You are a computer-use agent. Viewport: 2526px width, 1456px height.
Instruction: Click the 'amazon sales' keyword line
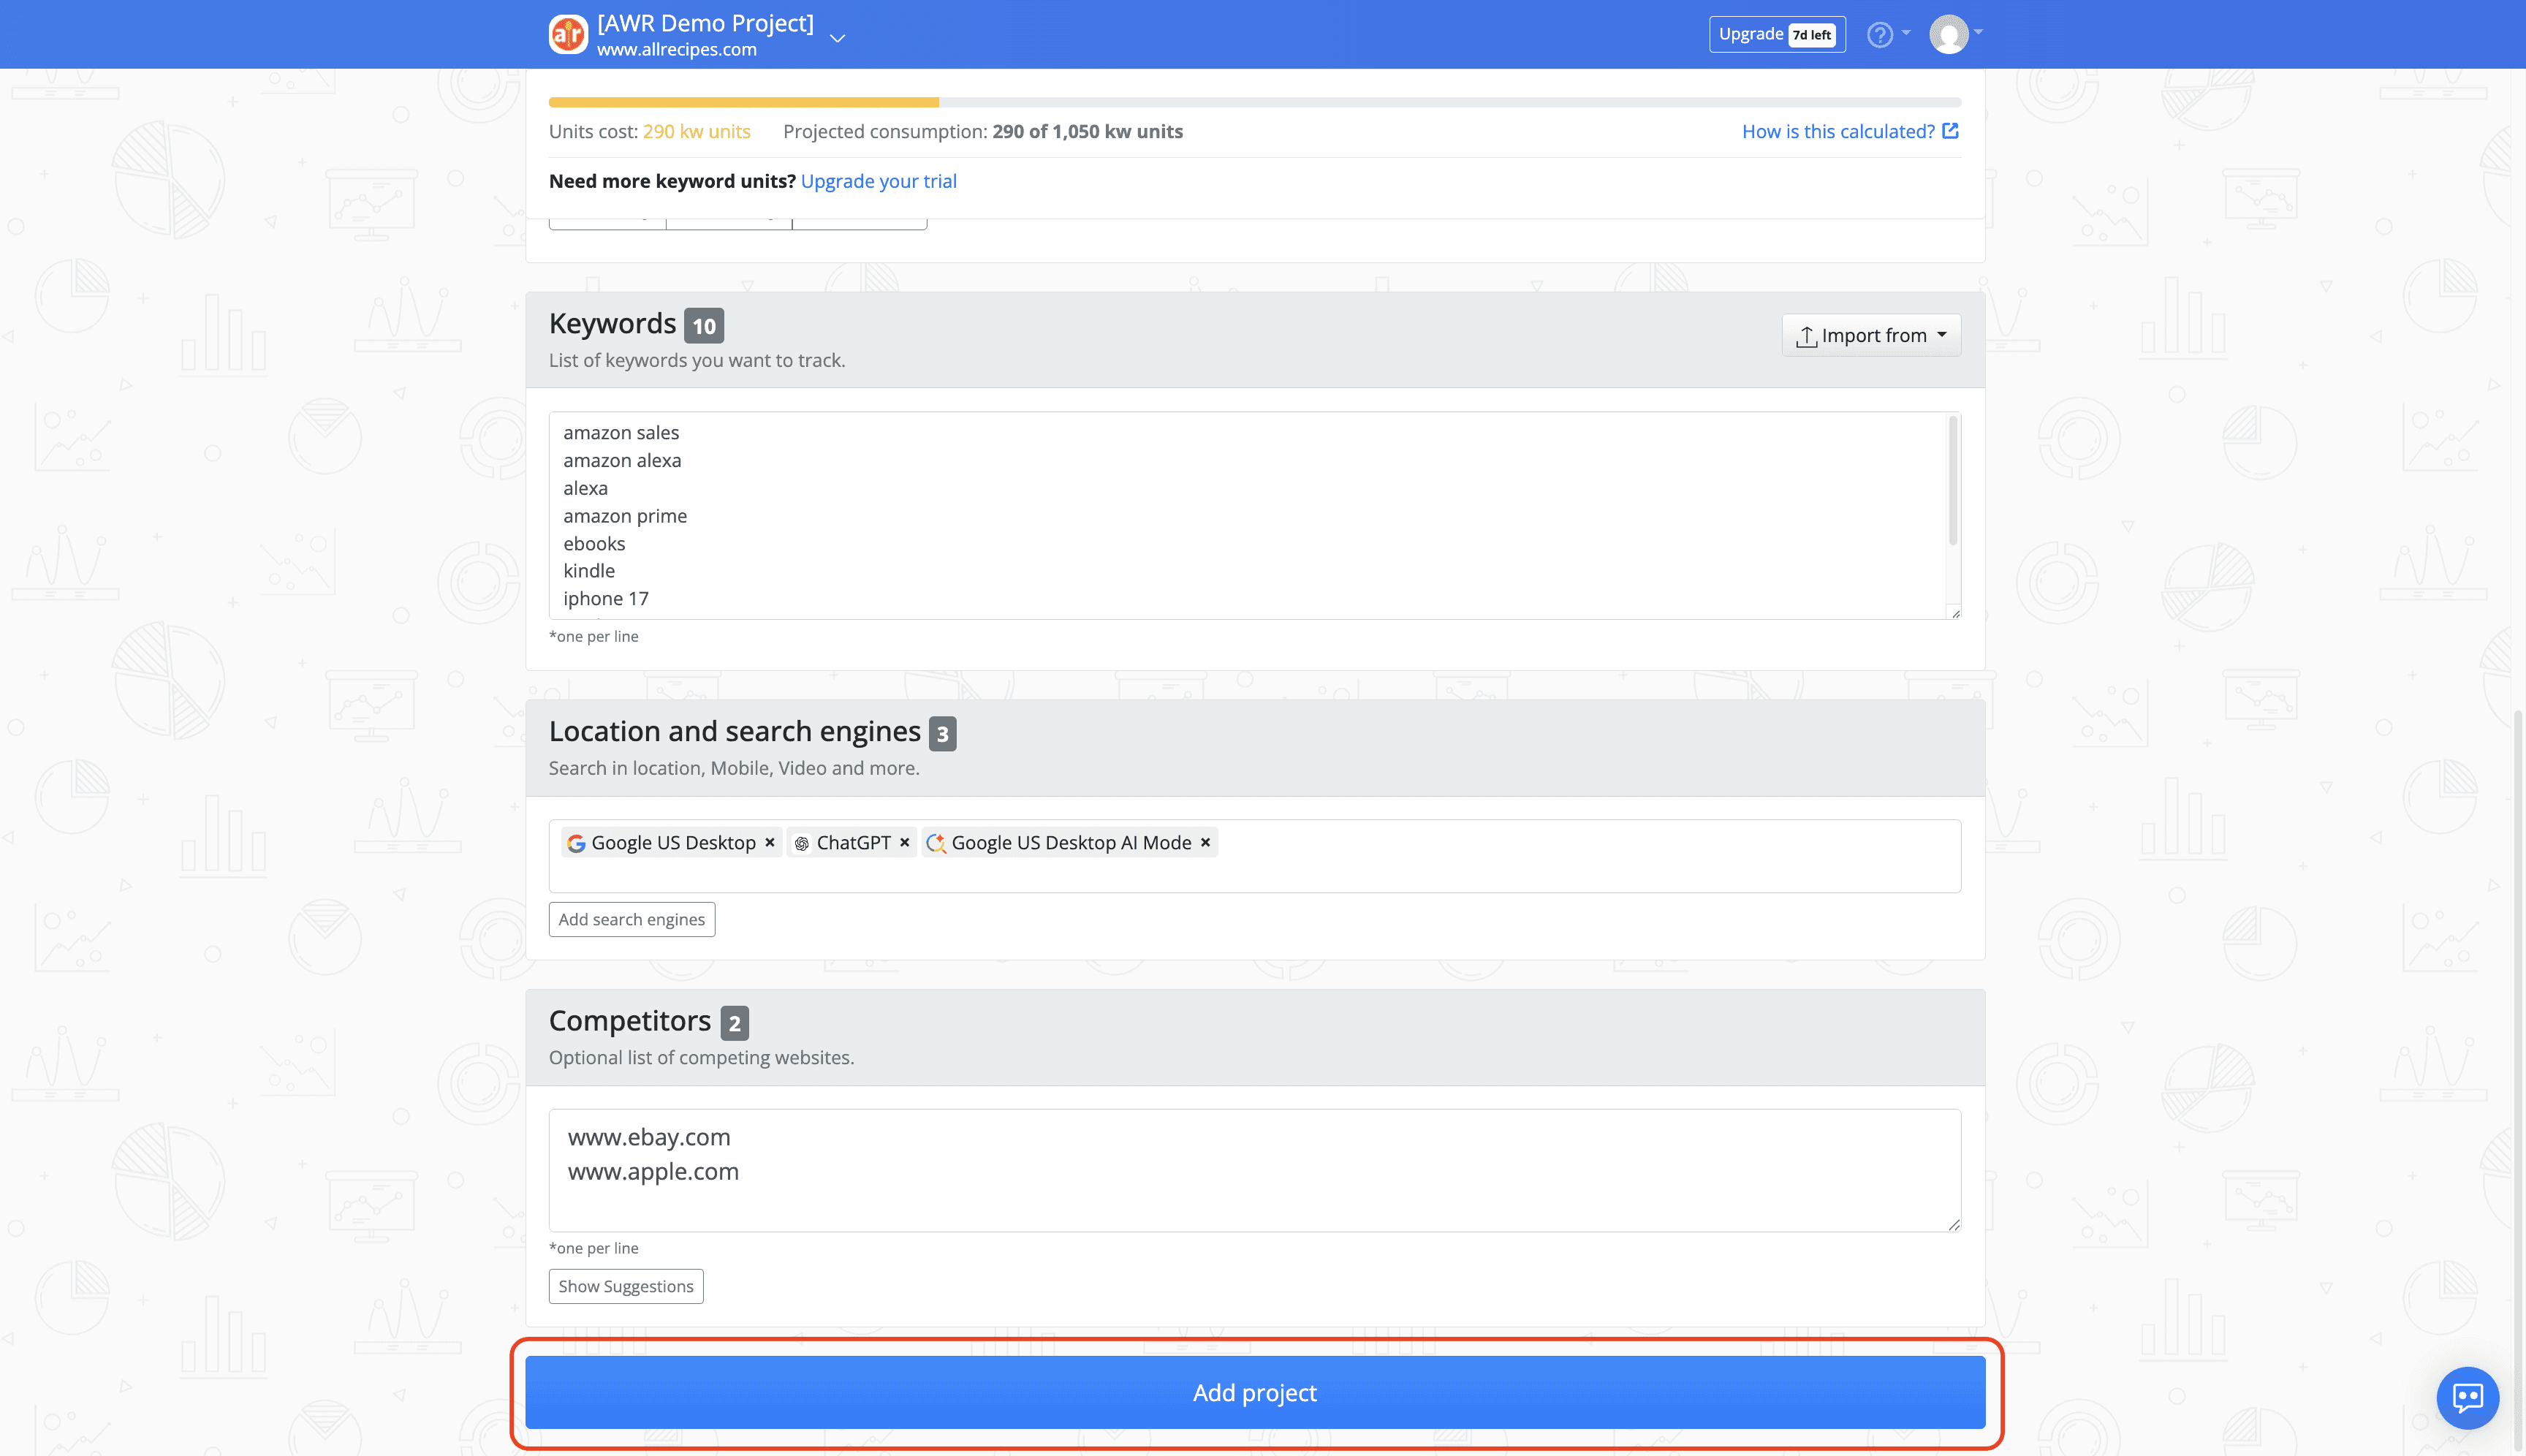click(x=621, y=432)
